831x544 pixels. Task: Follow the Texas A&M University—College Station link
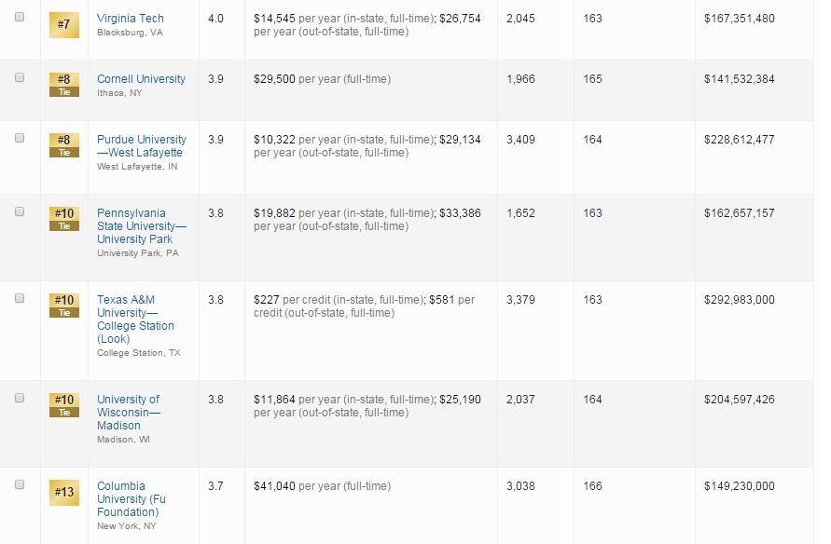tap(135, 320)
